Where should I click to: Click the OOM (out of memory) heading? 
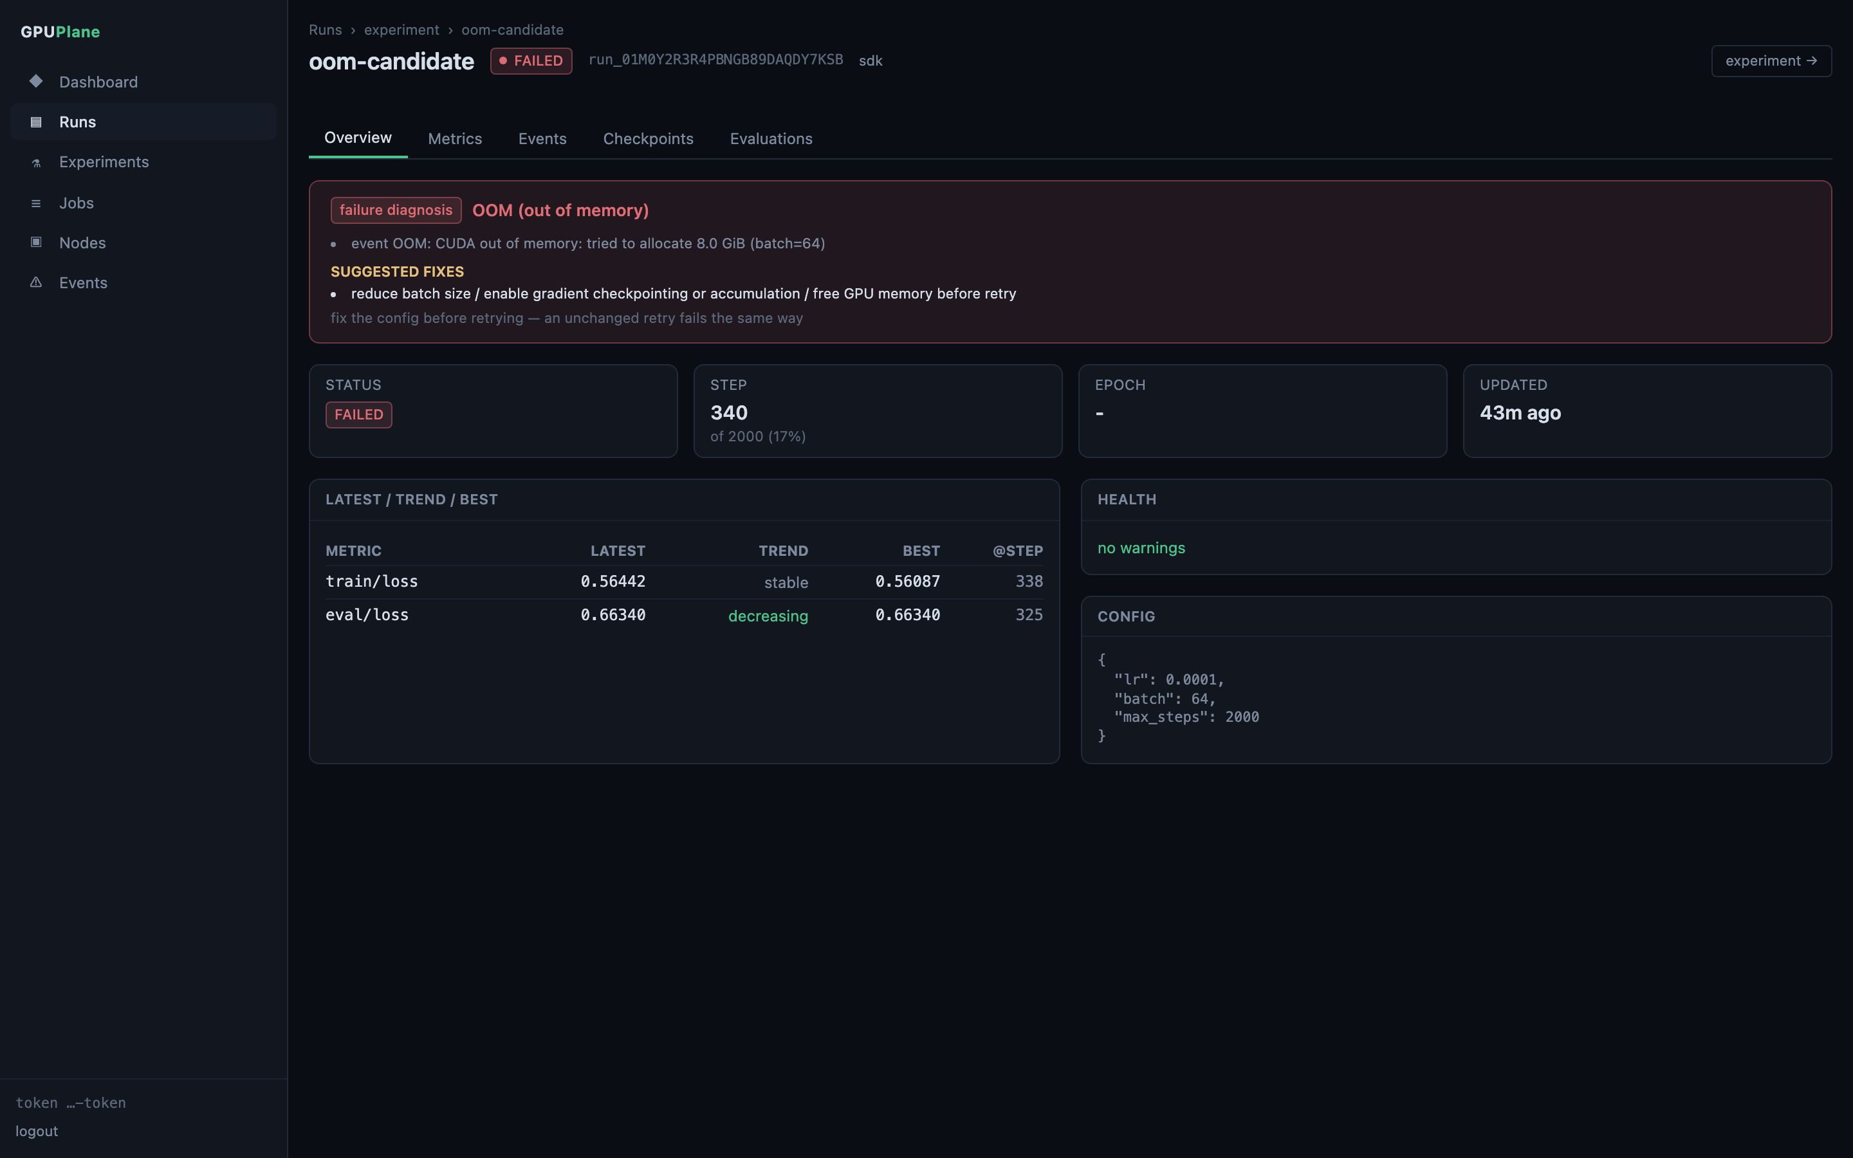[x=560, y=210]
